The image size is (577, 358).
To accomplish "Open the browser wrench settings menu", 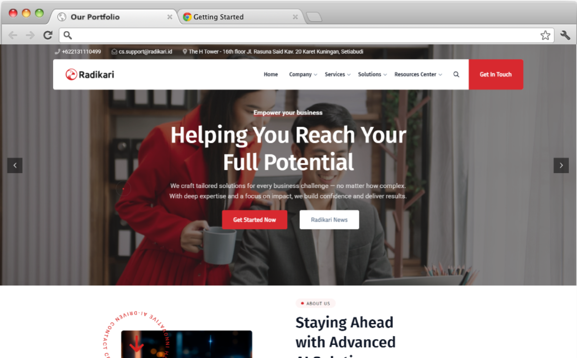I will [565, 35].
